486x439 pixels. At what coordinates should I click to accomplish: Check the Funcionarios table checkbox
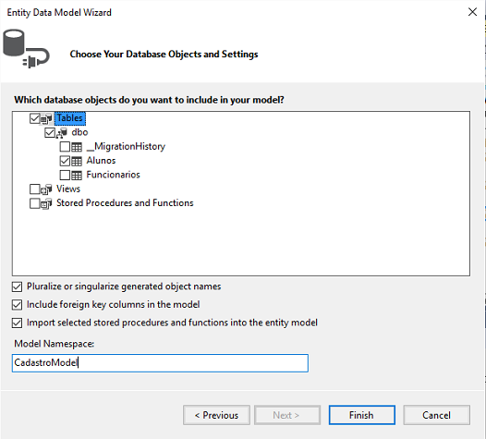65,176
